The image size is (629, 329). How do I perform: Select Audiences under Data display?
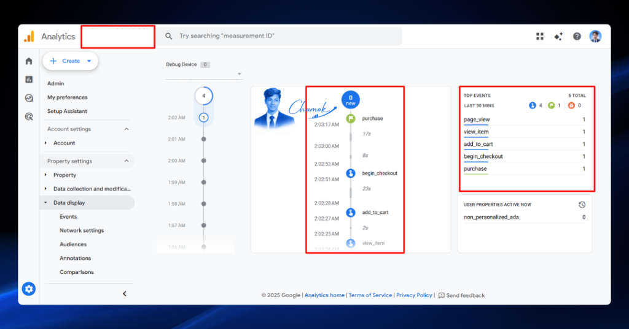tap(73, 244)
